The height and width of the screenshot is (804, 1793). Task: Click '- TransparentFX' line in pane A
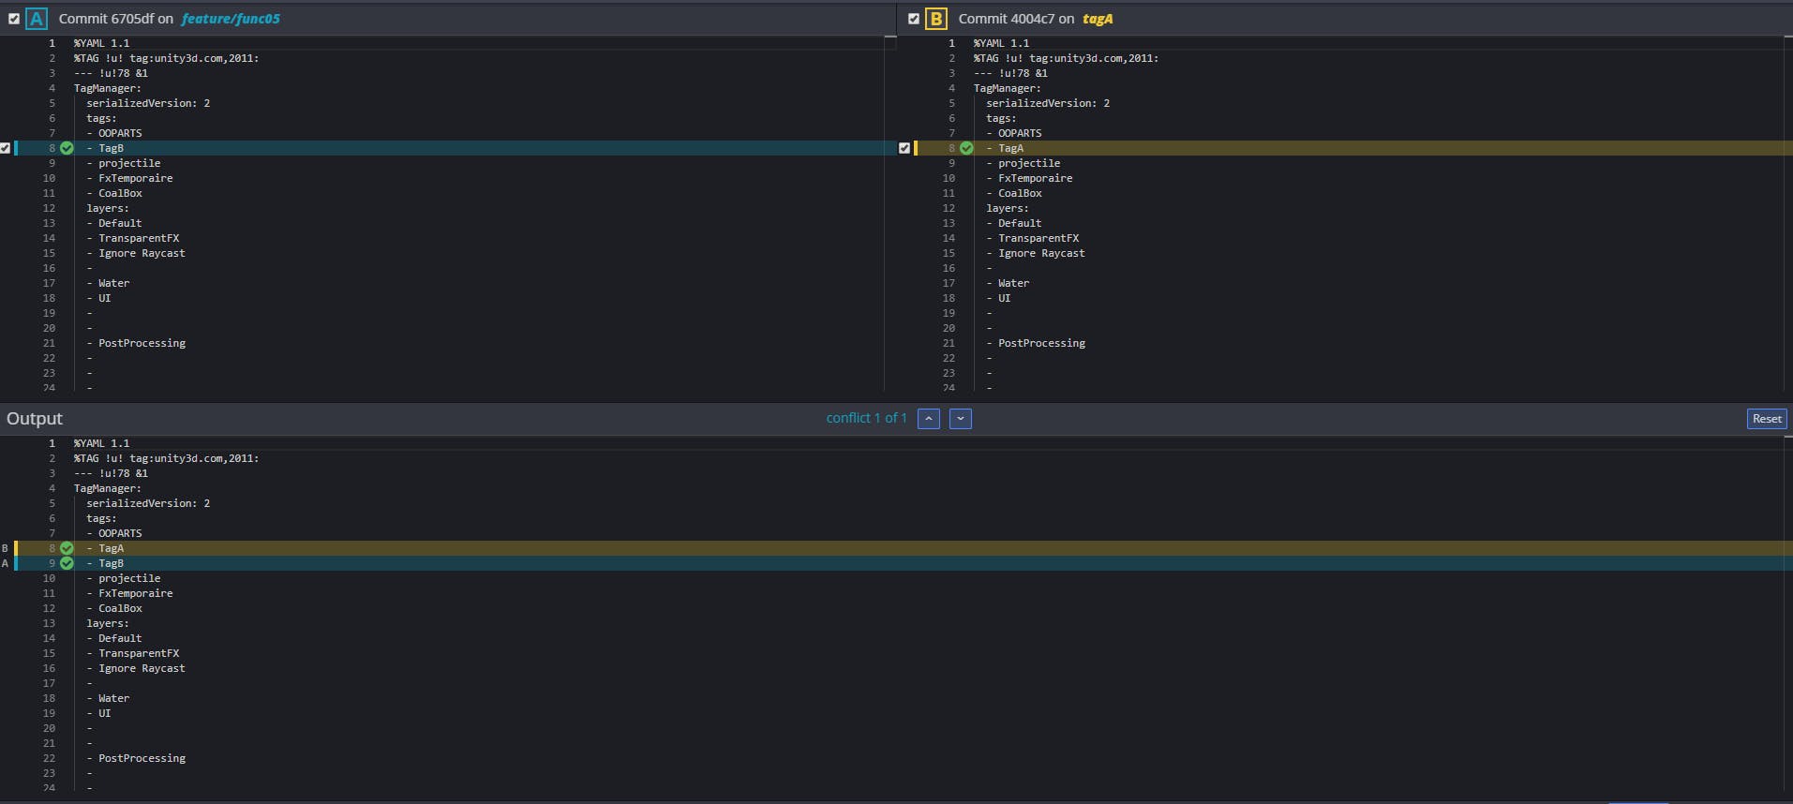click(133, 238)
